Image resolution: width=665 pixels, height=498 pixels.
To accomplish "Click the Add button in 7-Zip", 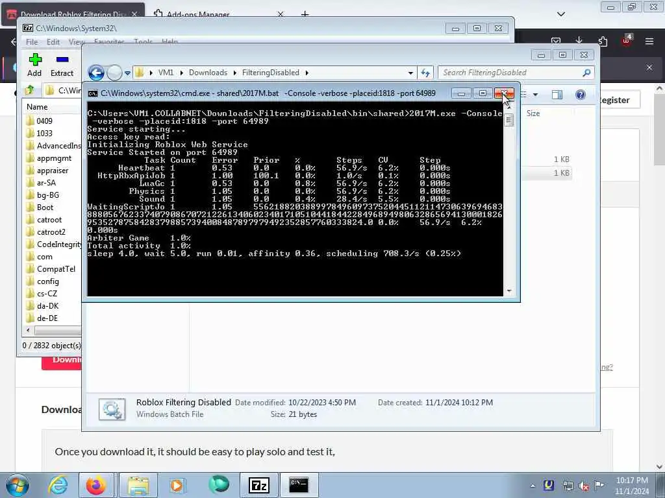I will point(35,65).
